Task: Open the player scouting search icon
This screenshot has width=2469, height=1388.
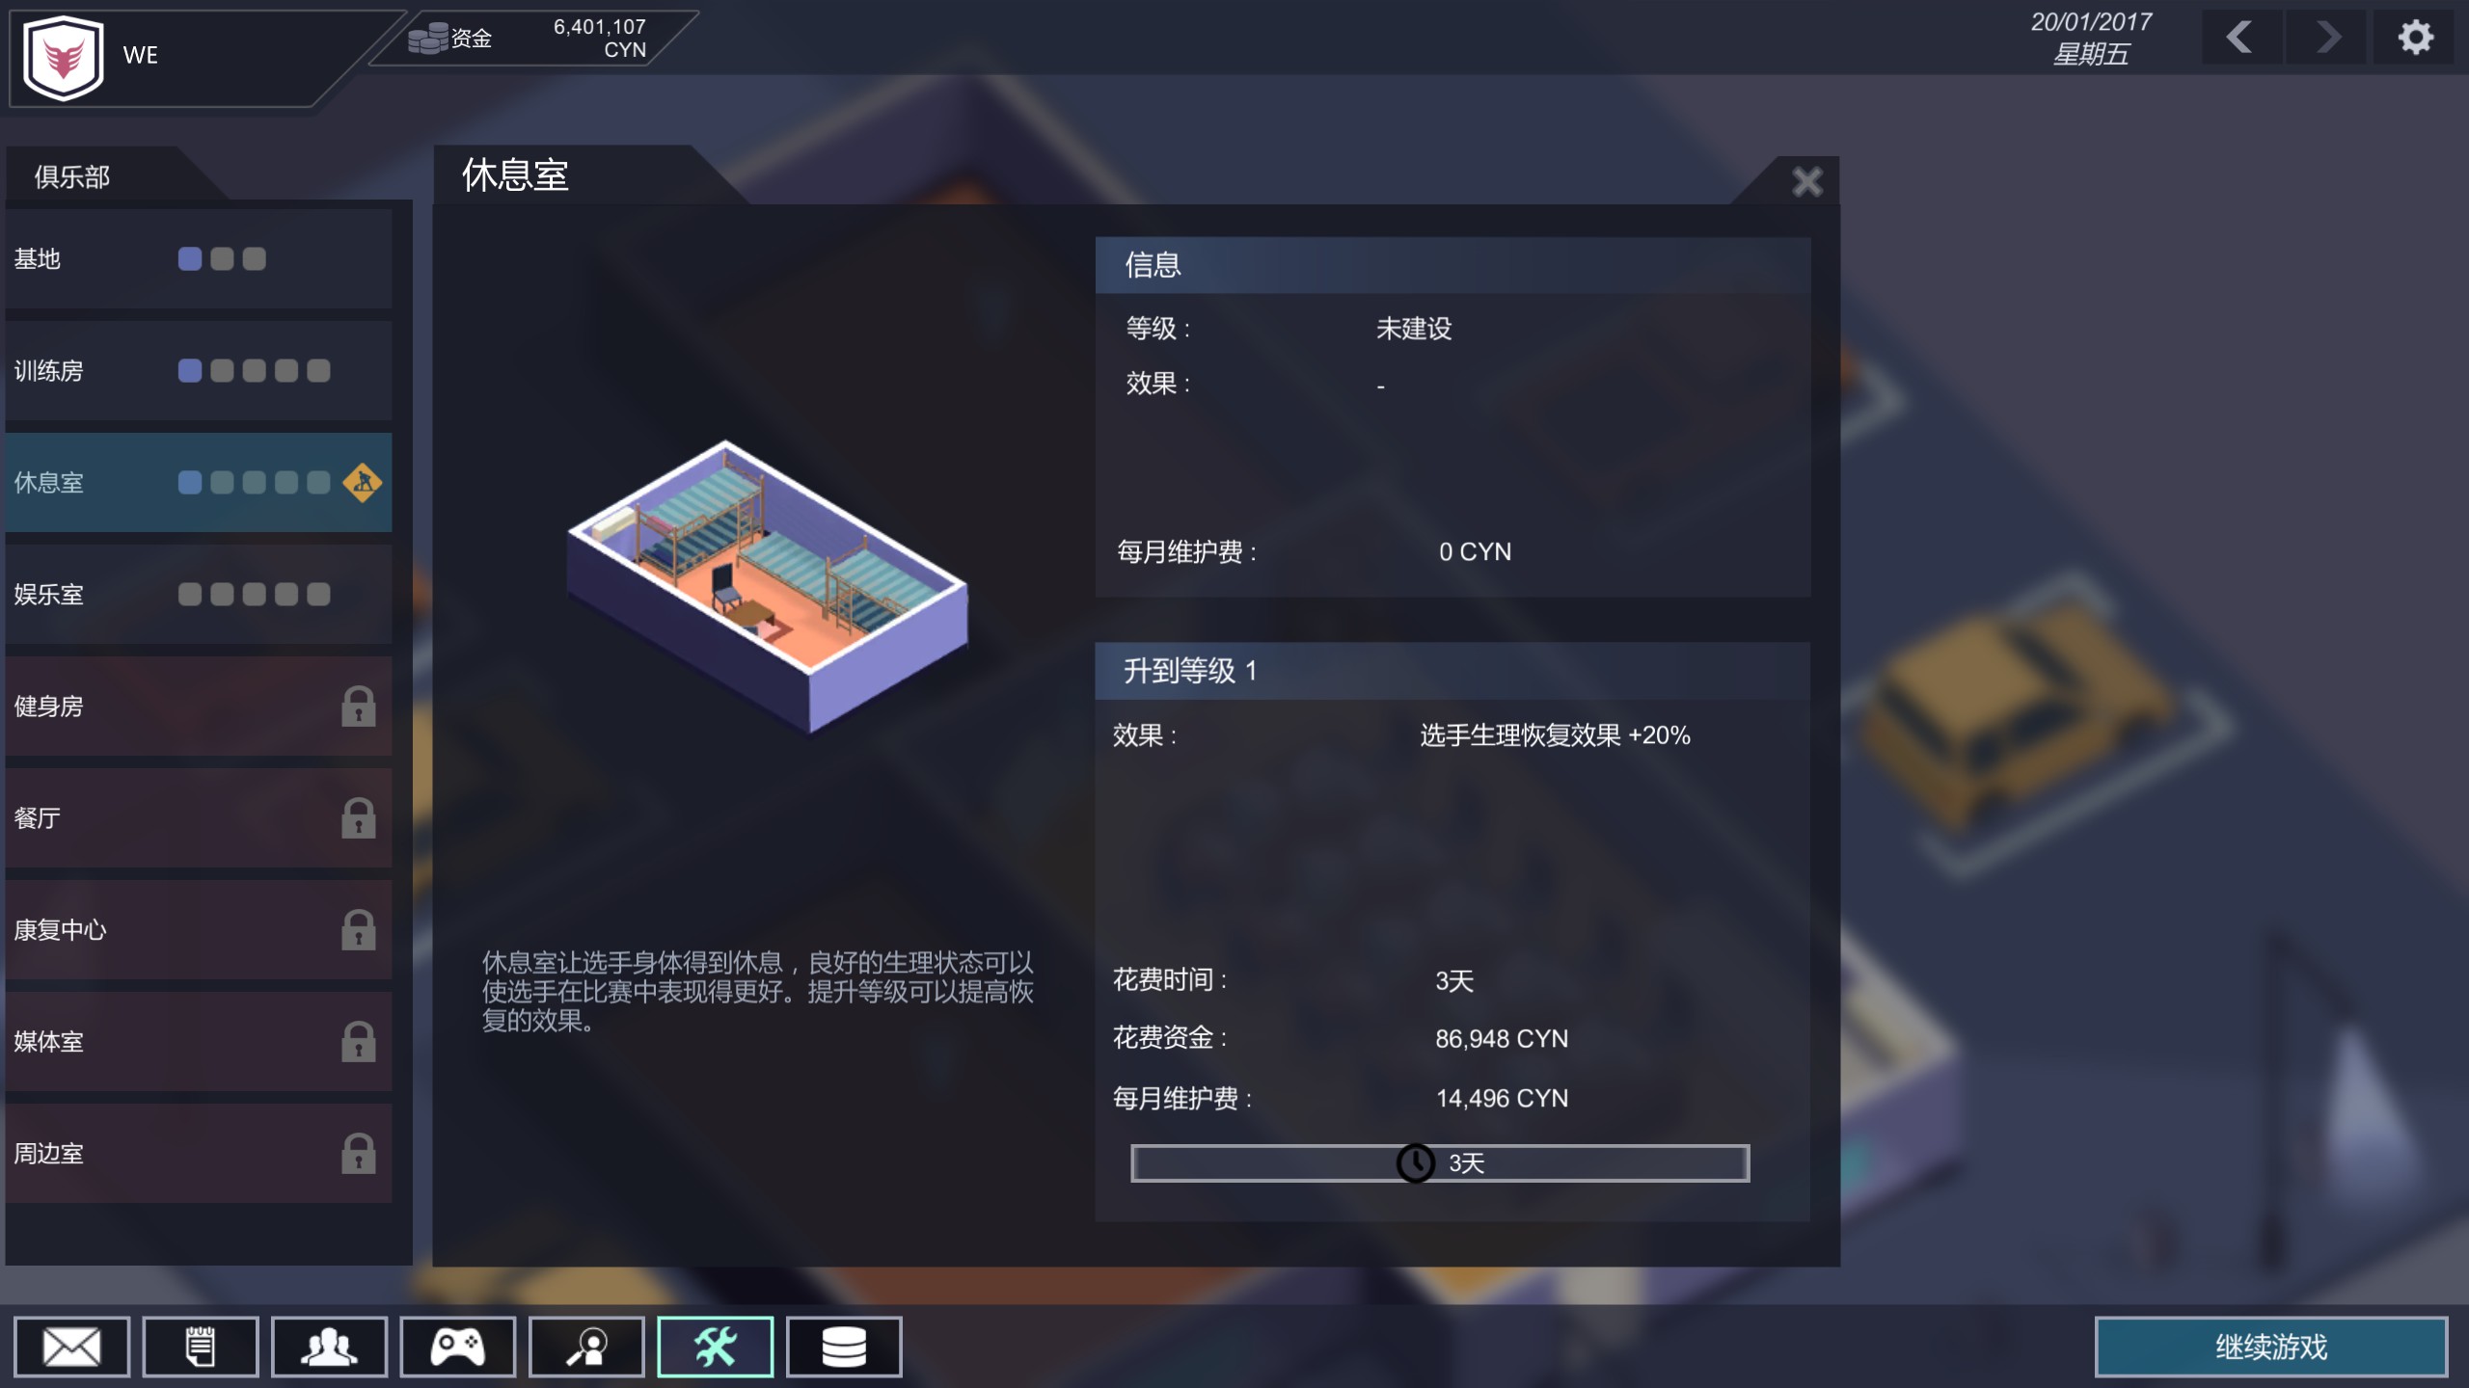Action: 586,1347
